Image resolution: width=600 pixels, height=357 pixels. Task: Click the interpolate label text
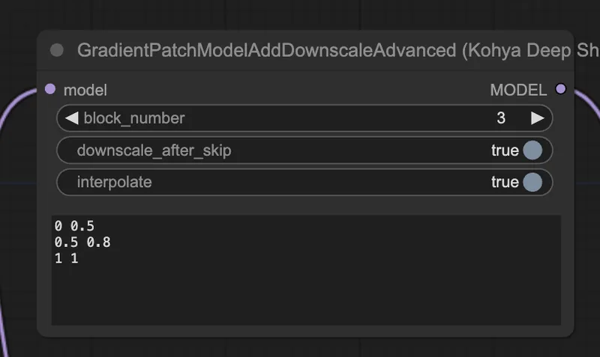[x=115, y=182]
